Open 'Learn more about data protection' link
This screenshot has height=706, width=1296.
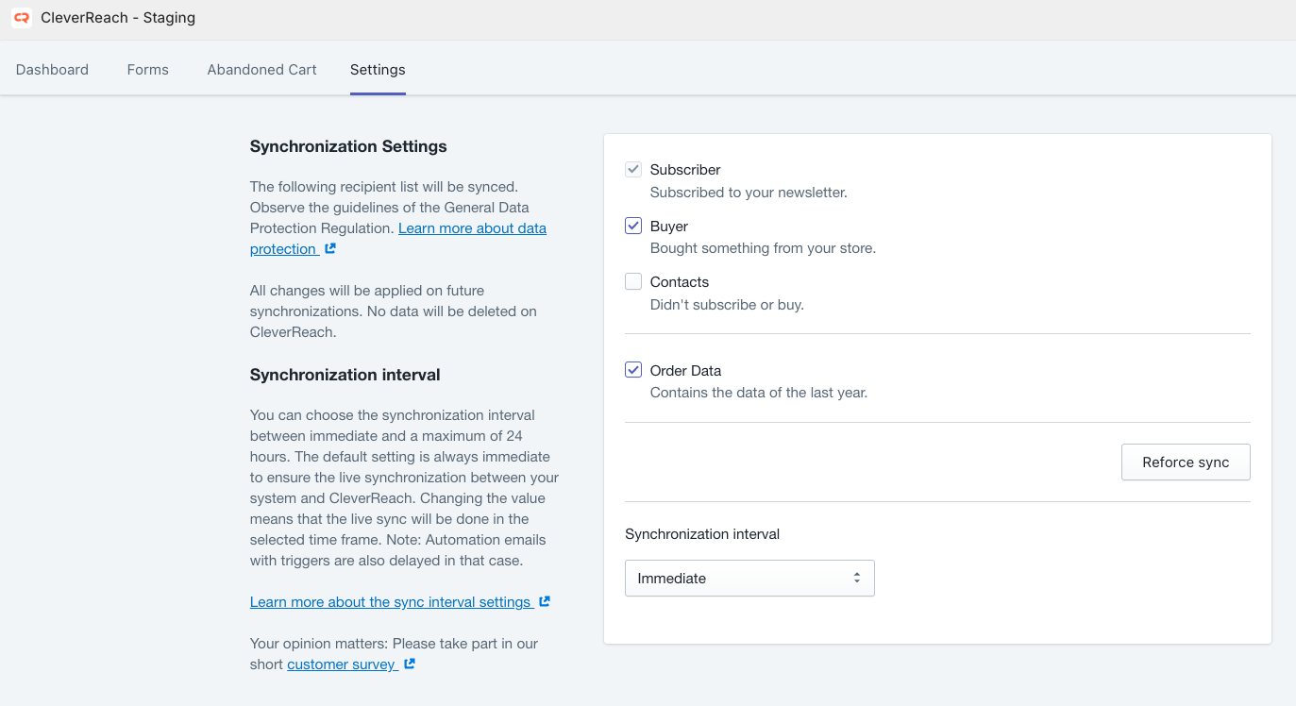coord(472,228)
